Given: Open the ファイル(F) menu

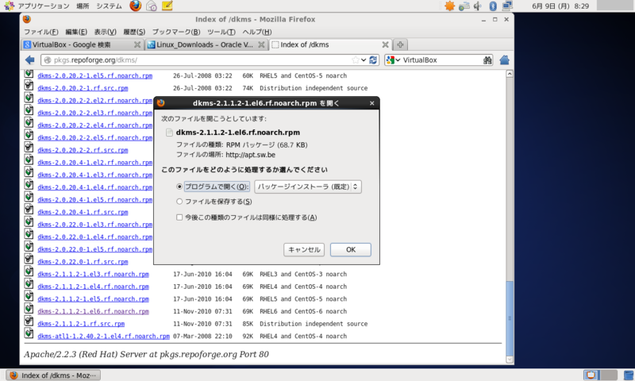Looking at the screenshot, I should point(41,32).
